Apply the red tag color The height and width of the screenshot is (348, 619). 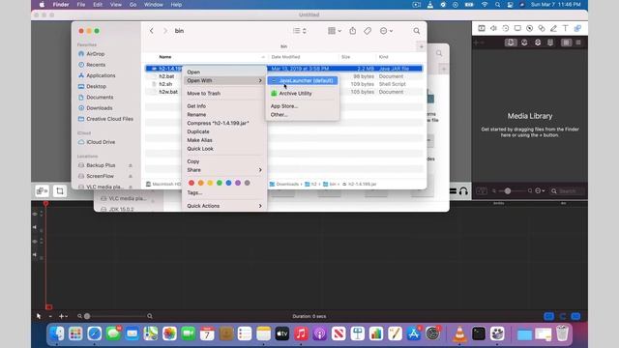(192, 183)
